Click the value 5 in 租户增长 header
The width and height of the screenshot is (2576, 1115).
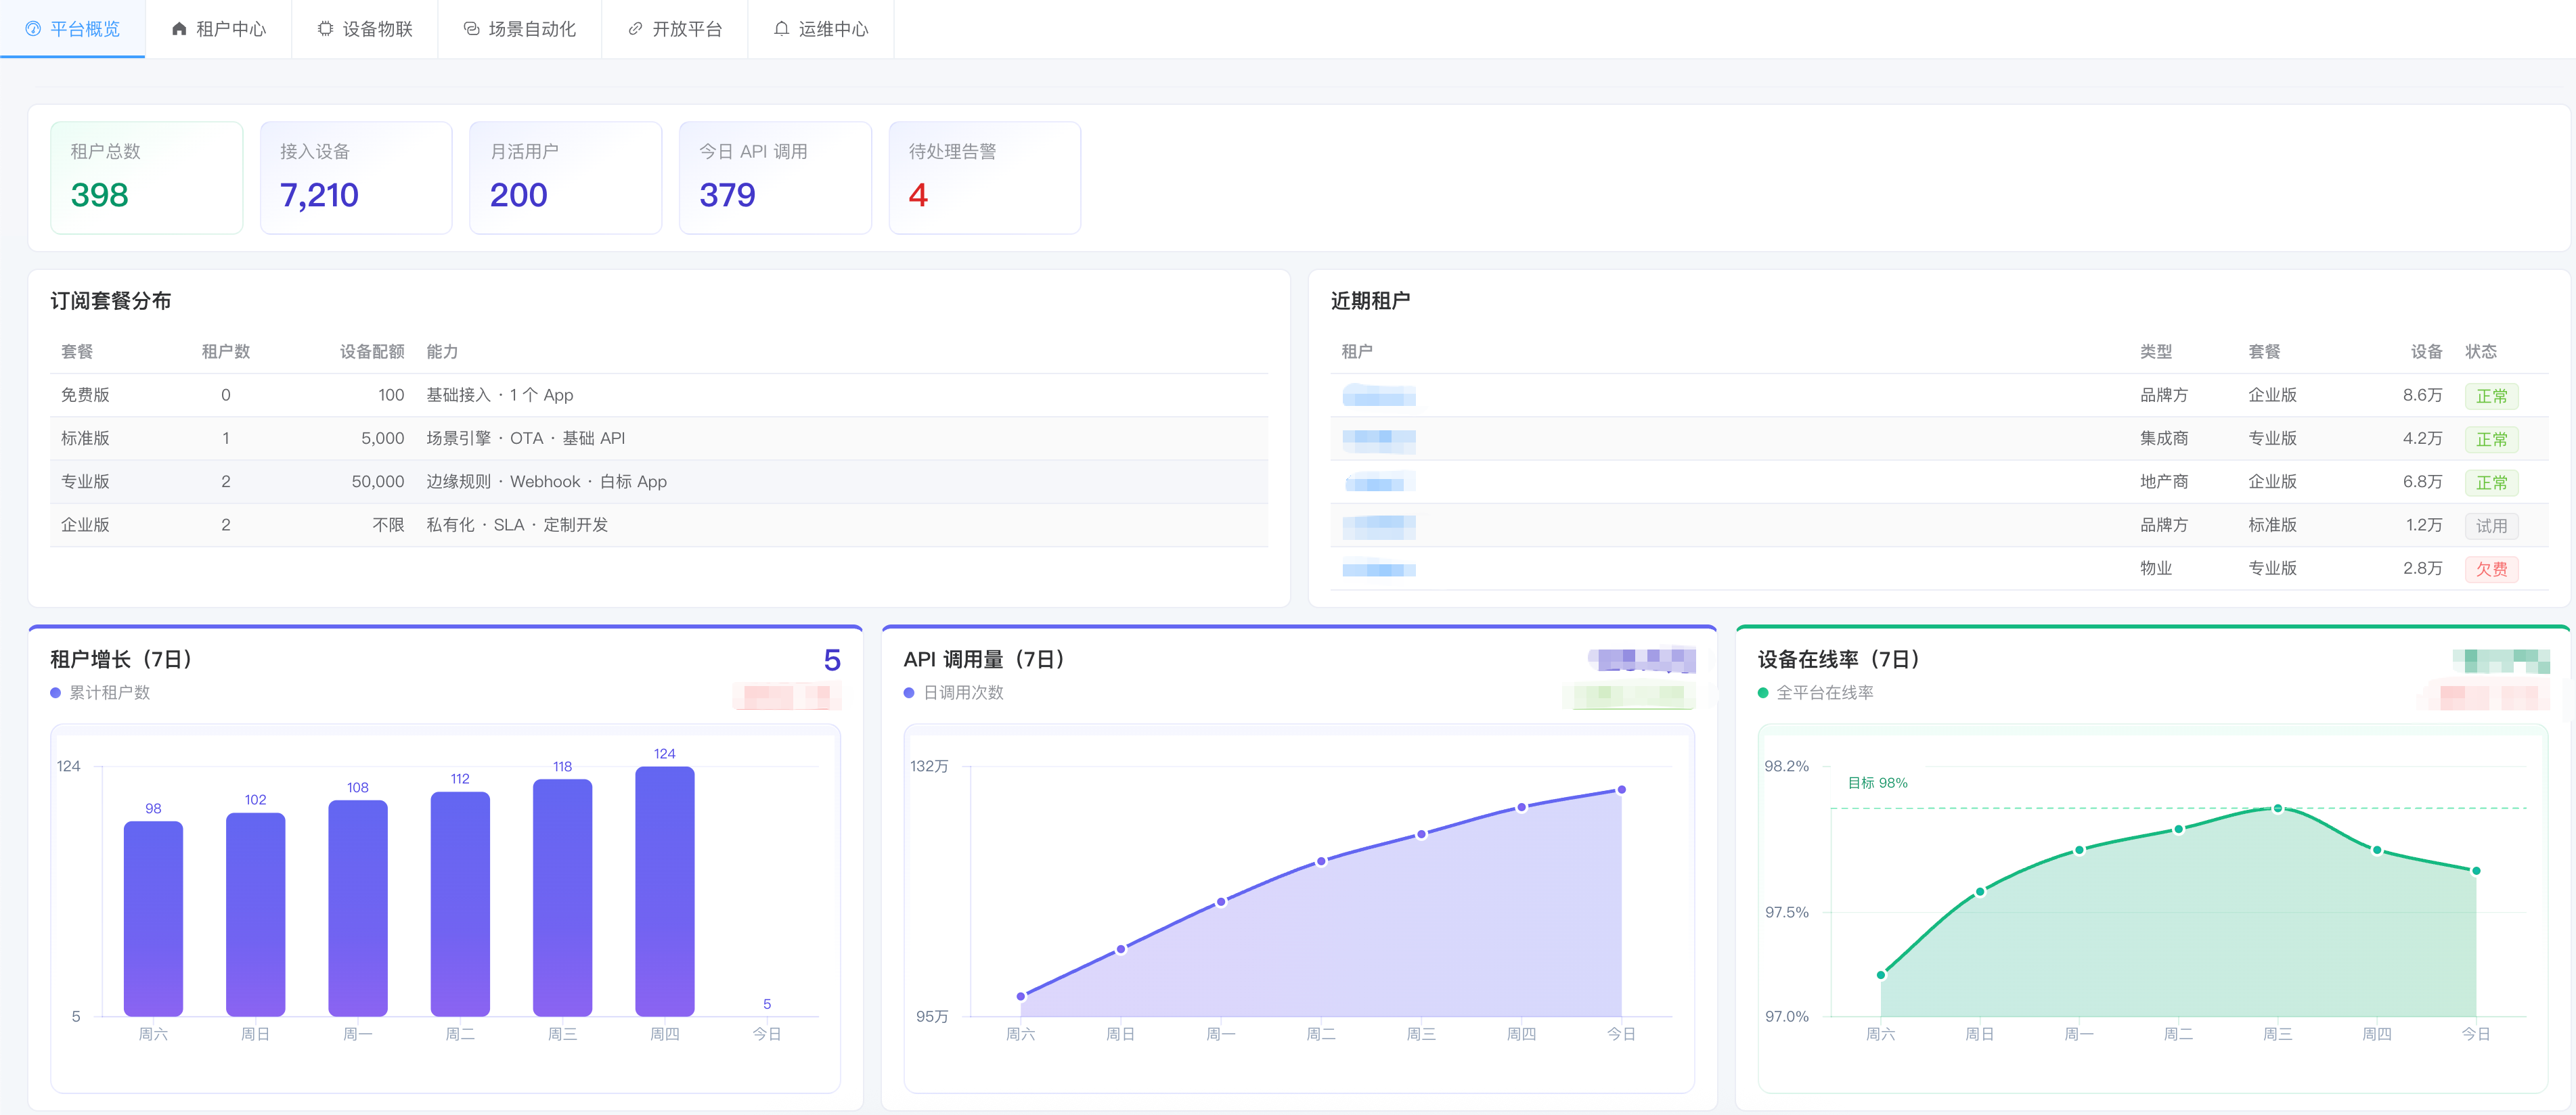[832, 660]
